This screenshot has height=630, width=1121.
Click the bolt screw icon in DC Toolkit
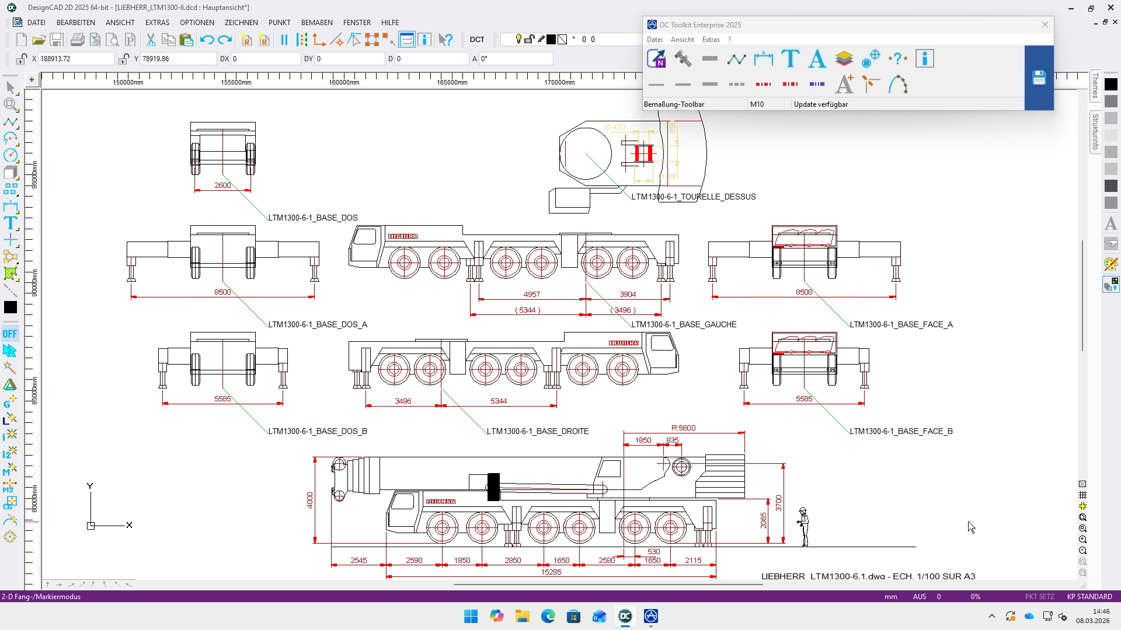(683, 59)
